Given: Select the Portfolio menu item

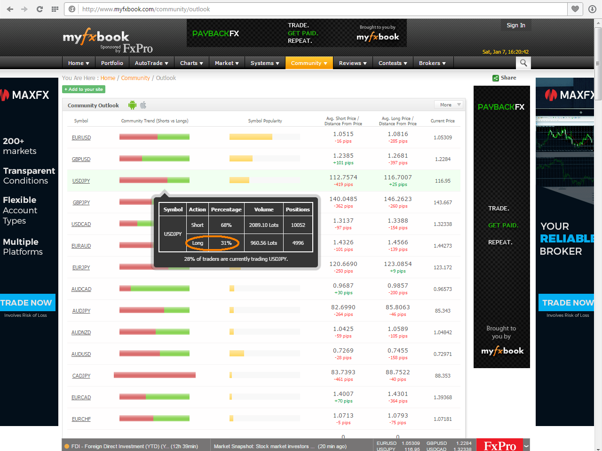Looking at the screenshot, I should pyautogui.click(x=112, y=63).
